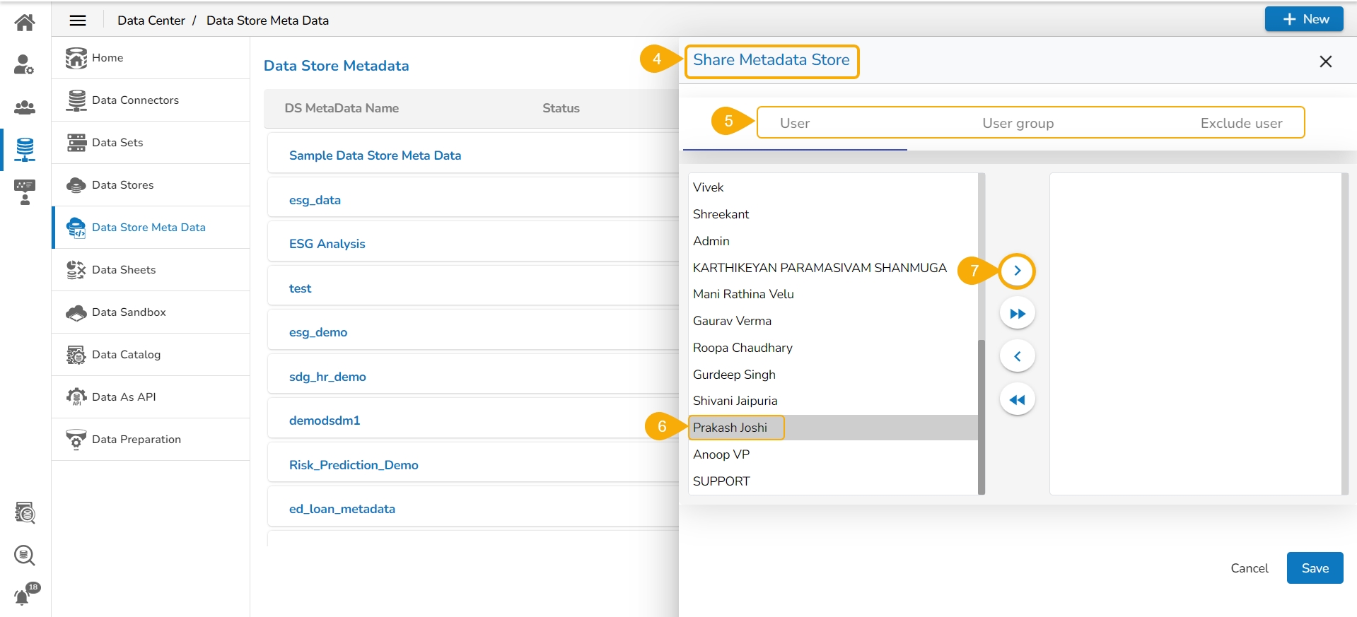Switch to the User group tab
1357x617 pixels.
[x=1018, y=123]
